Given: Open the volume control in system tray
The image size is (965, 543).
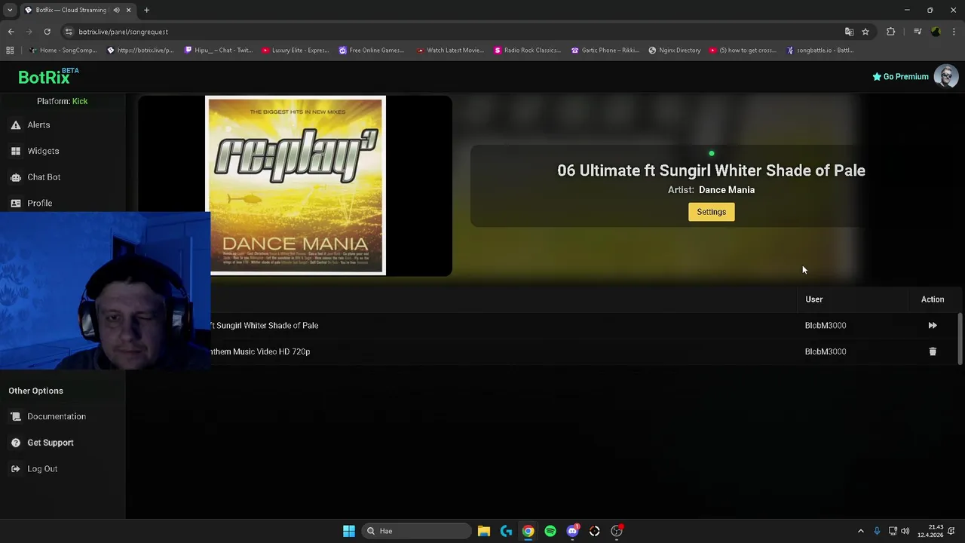Looking at the screenshot, I should point(905,531).
